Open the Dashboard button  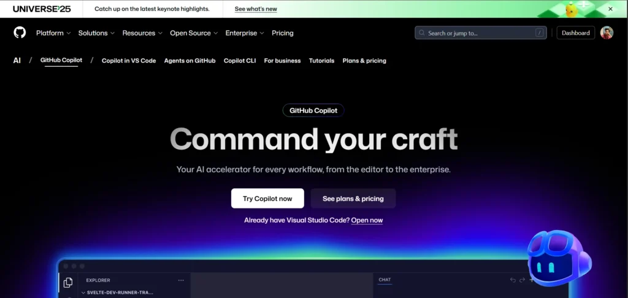pos(575,33)
